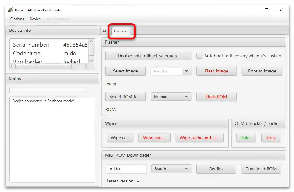Click the Download ROM button

[261, 169]
